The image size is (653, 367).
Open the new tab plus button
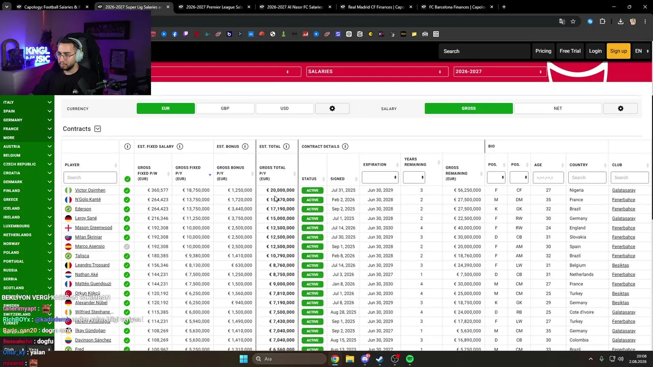(x=504, y=7)
